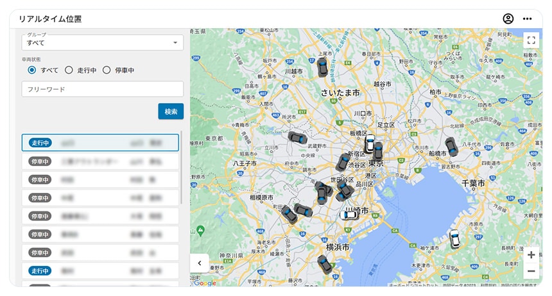Zoom in the map with plus
552x296 pixels.
tap(531, 255)
